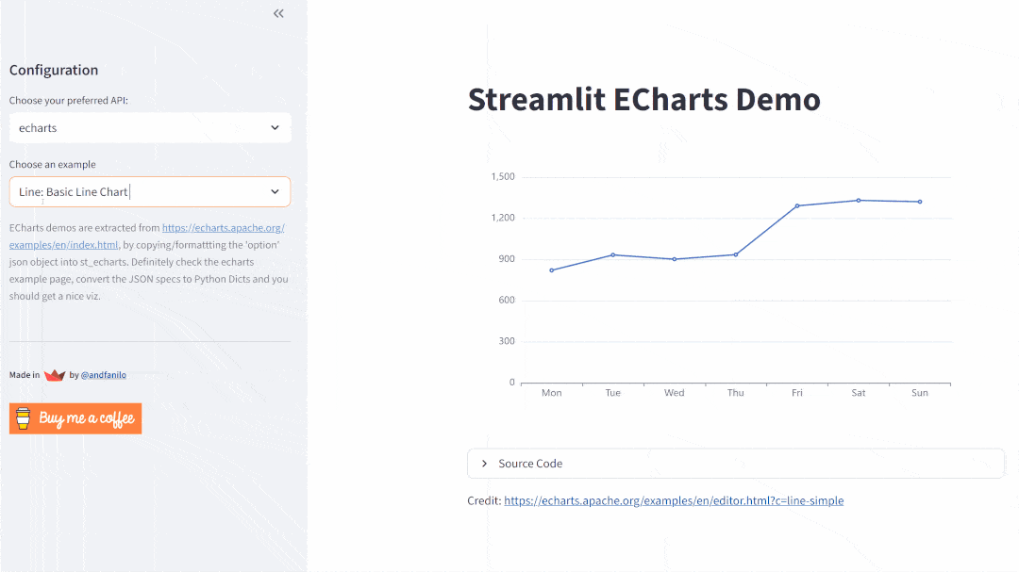
Task: Click the chevron icon on the API selector
Action: [x=275, y=127]
